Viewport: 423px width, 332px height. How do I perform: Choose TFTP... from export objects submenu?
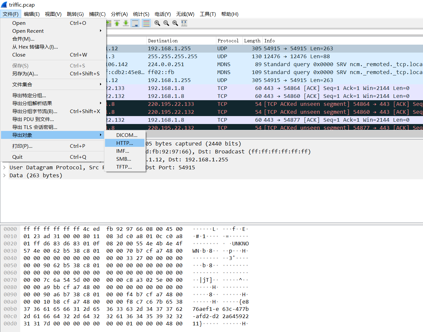[125, 167]
